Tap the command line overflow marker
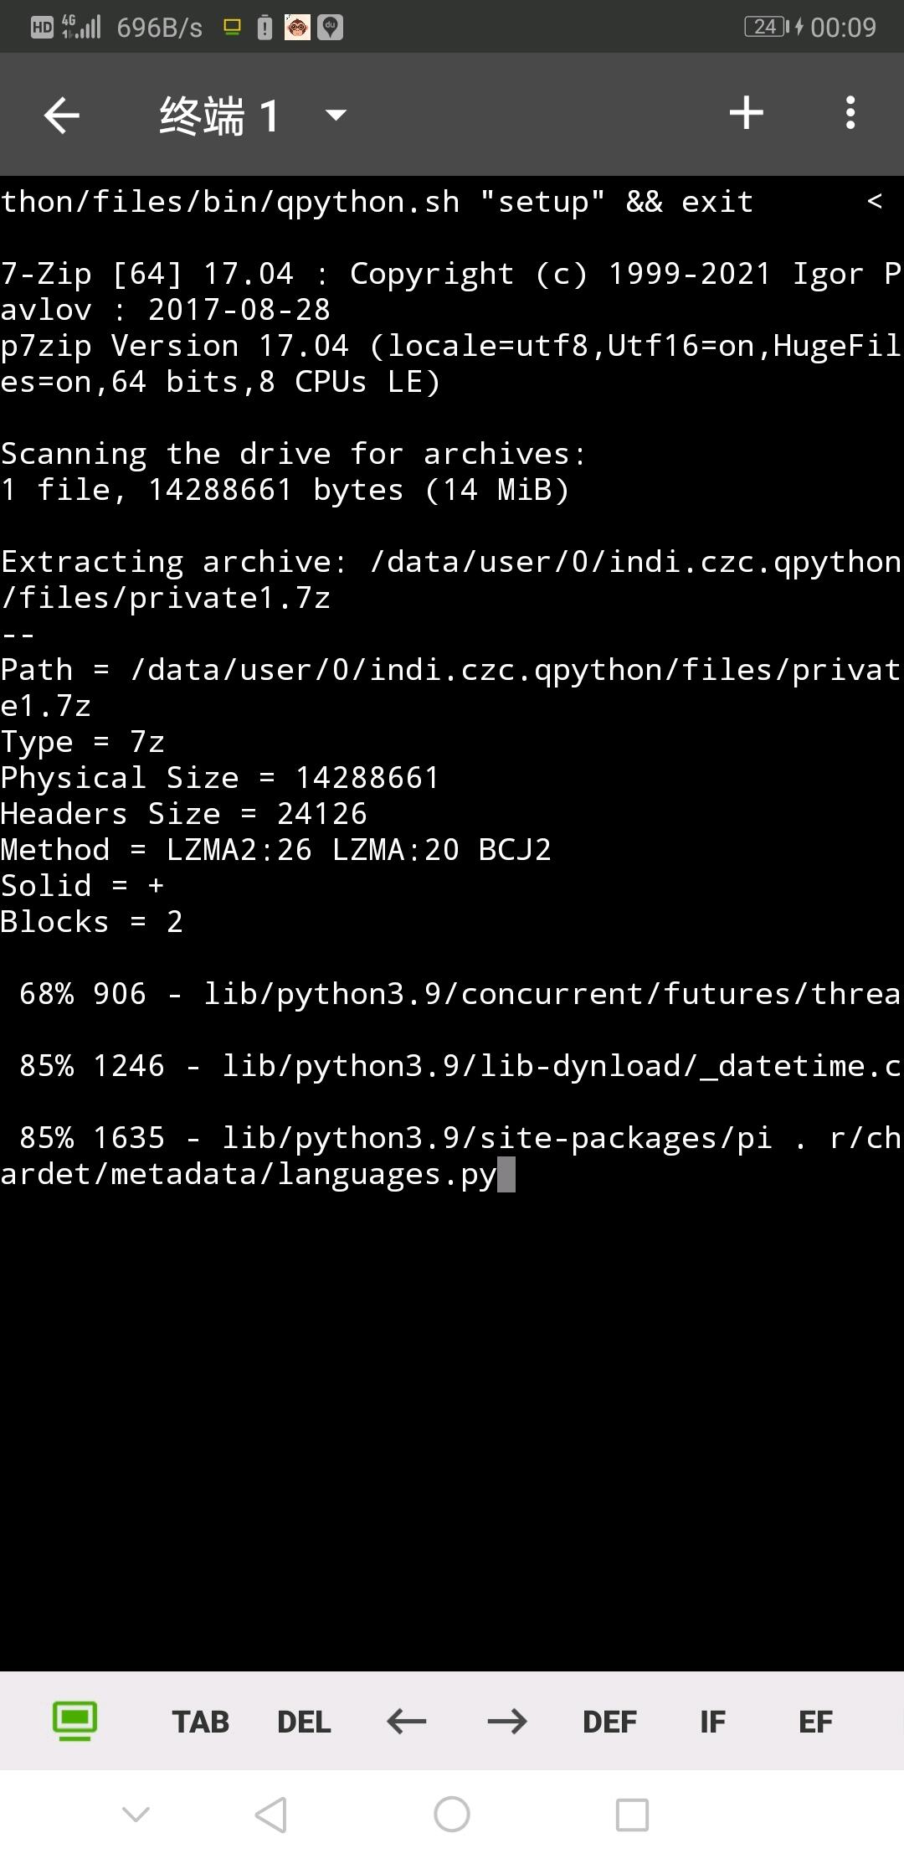 [875, 202]
